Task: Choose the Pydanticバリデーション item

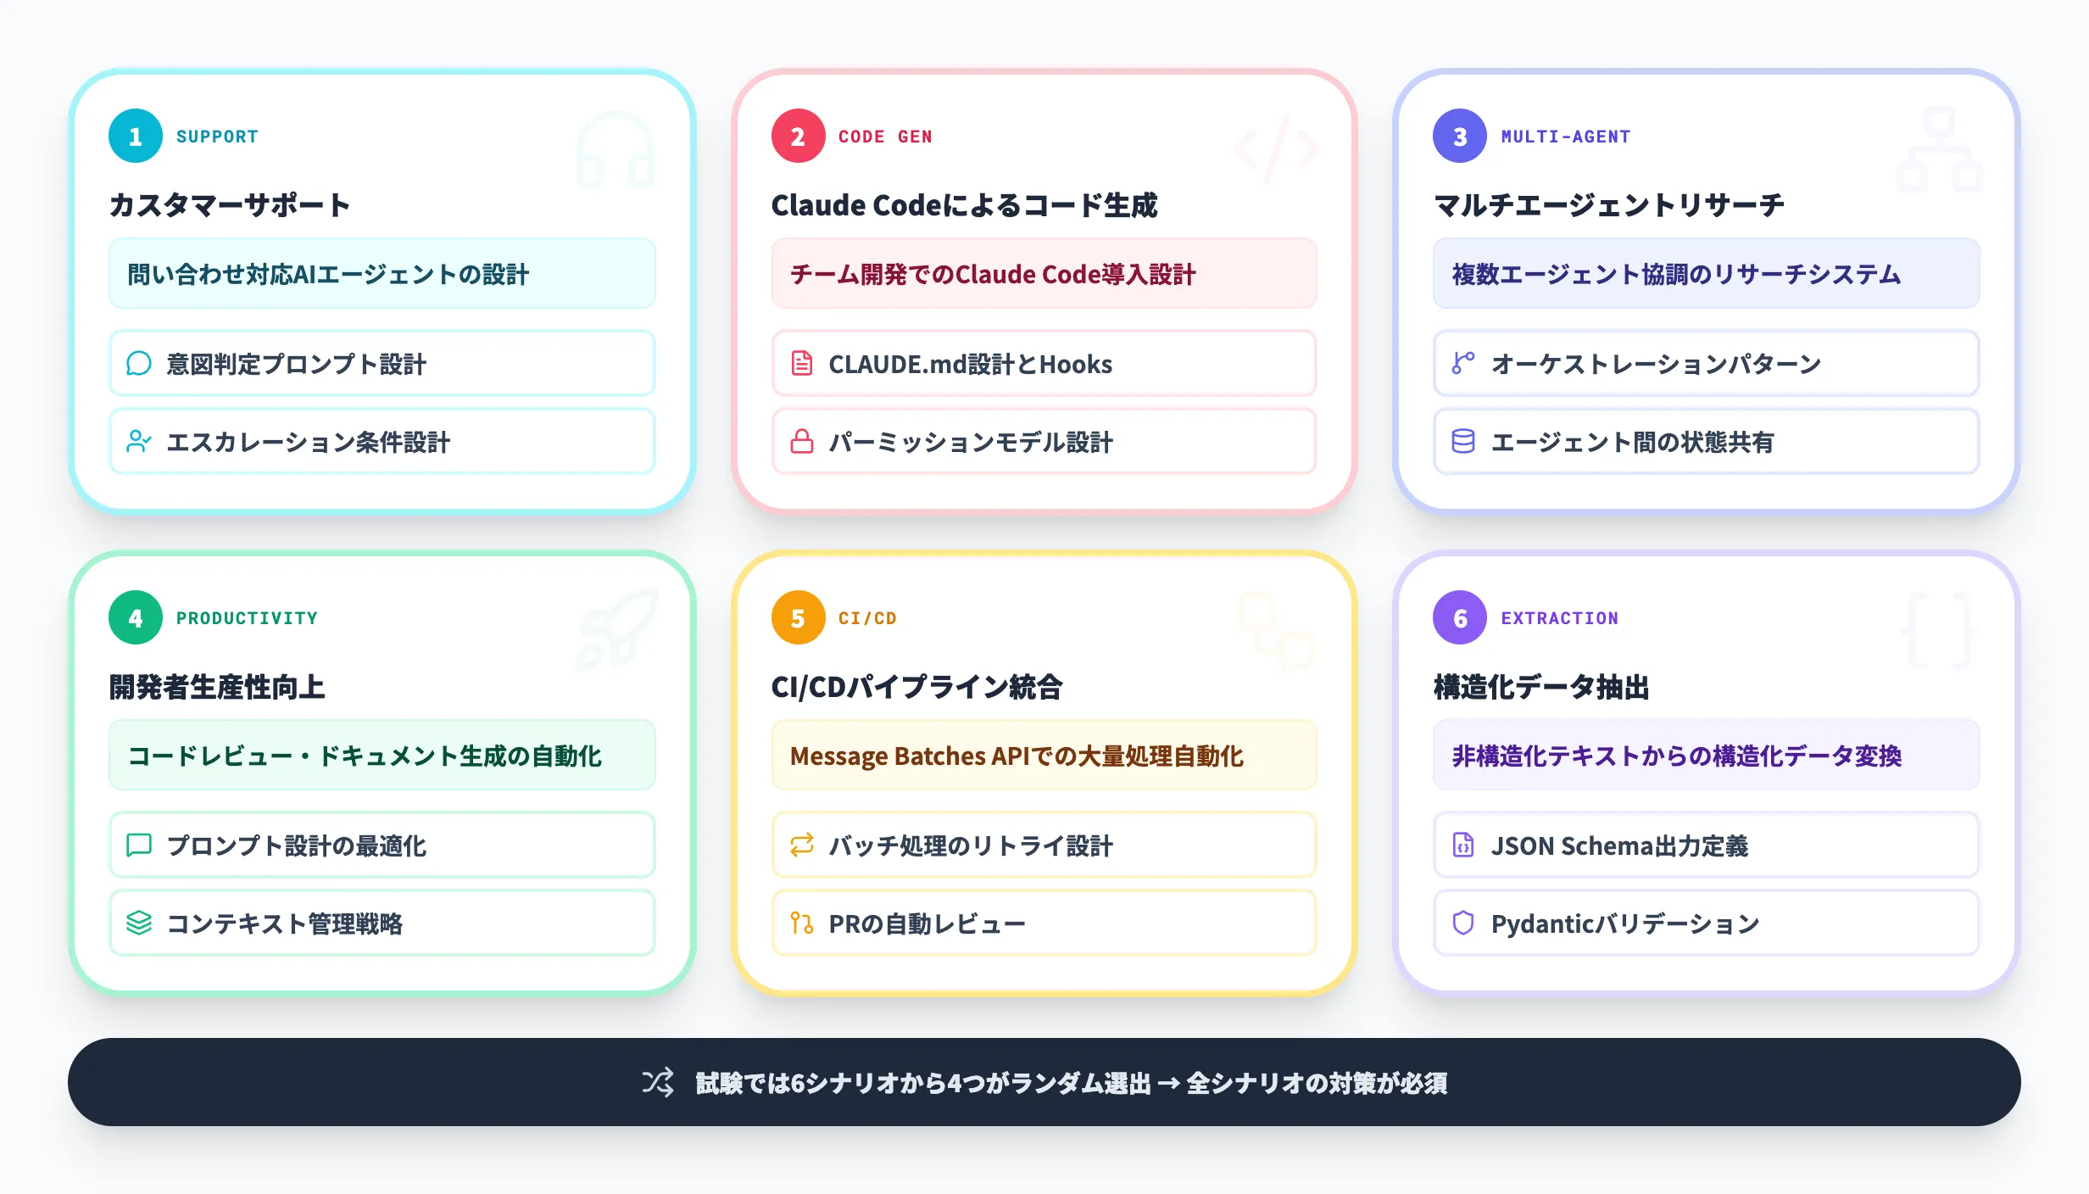Action: coord(1707,923)
